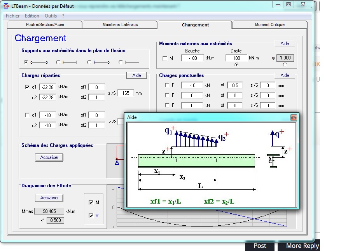
Task: Open the Edition menu
Action: tap(32, 16)
